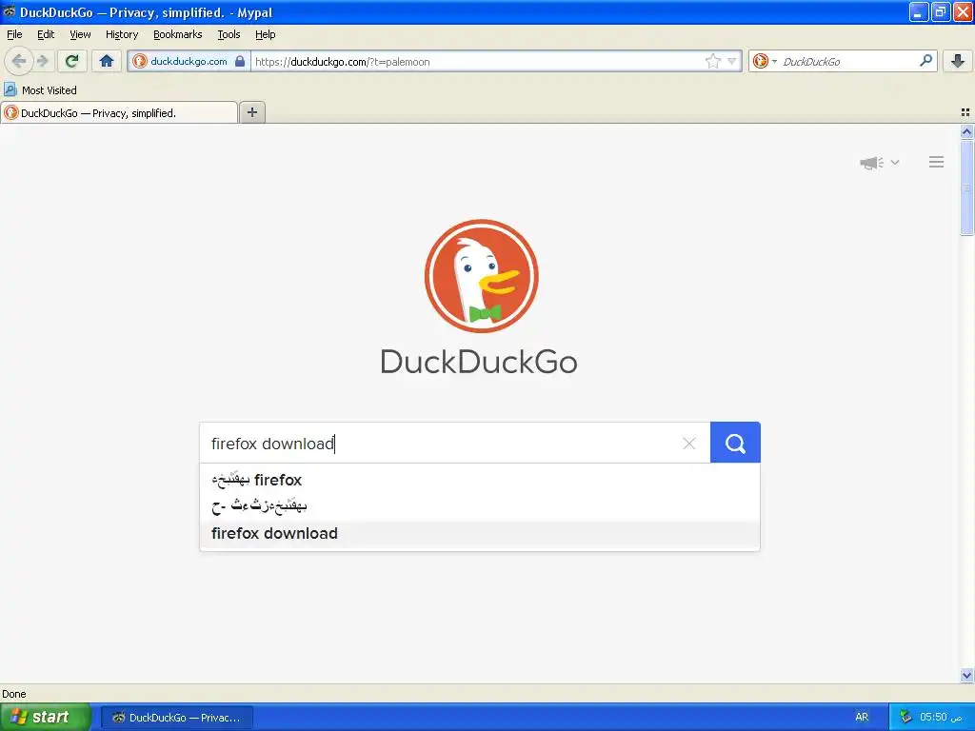Screen dimensions: 975x731
Task: Click the scrollbar down arrow
Action: point(966,675)
